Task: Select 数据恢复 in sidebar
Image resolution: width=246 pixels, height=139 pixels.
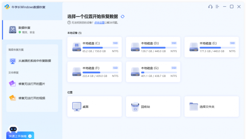Action: coord(32,30)
